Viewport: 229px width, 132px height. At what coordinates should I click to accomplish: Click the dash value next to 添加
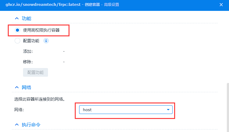(64, 51)
